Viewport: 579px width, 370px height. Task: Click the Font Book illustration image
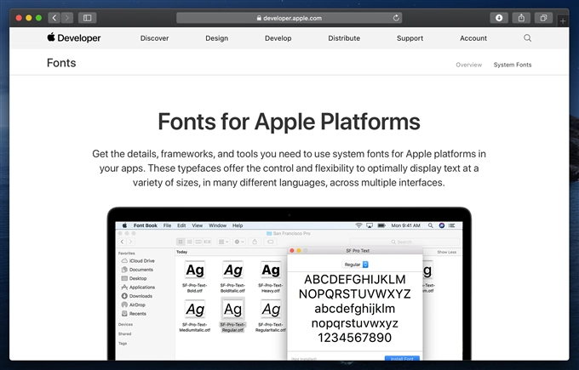click(289, 284)
